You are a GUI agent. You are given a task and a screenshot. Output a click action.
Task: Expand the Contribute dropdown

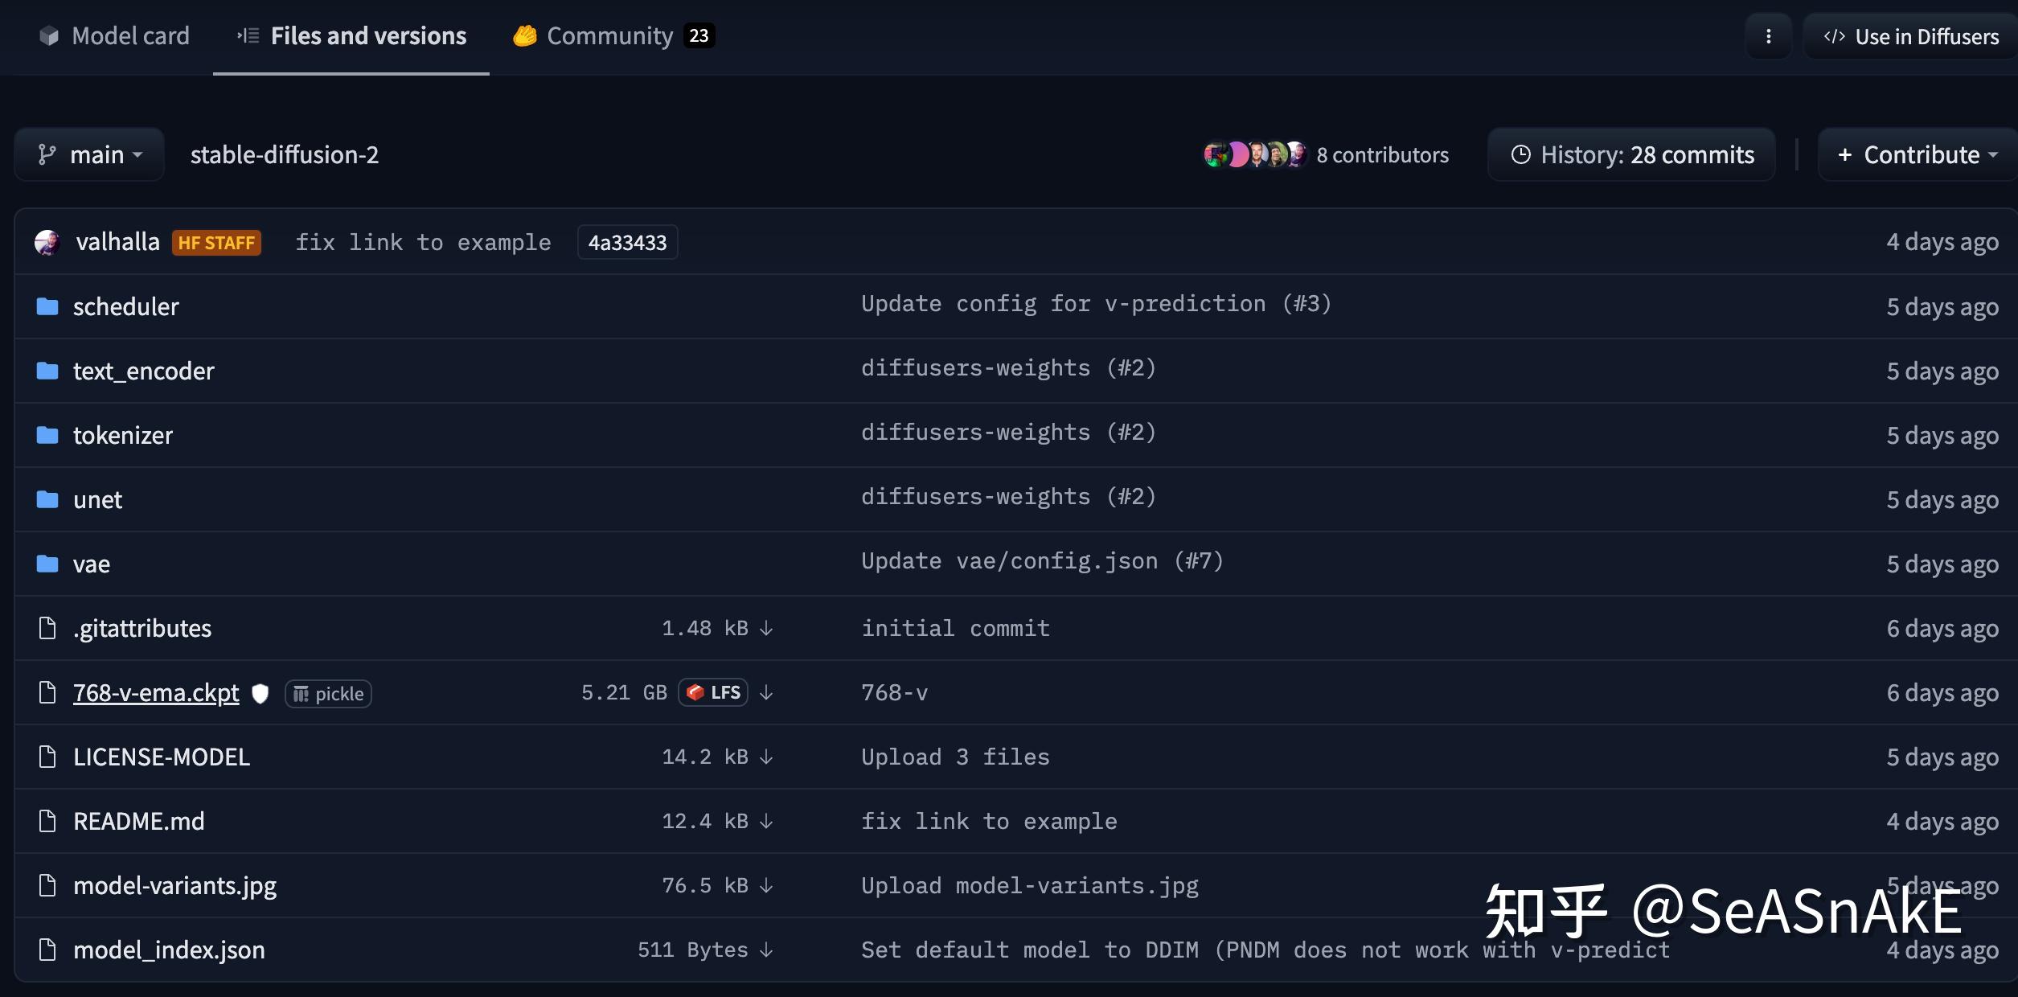tap(1917, 154)
